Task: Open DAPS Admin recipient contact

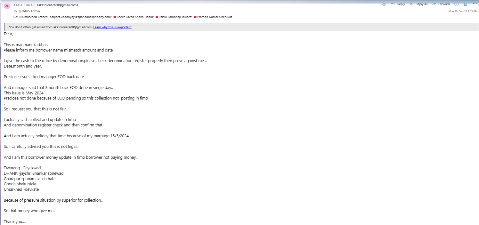Action: pos(31,11)
